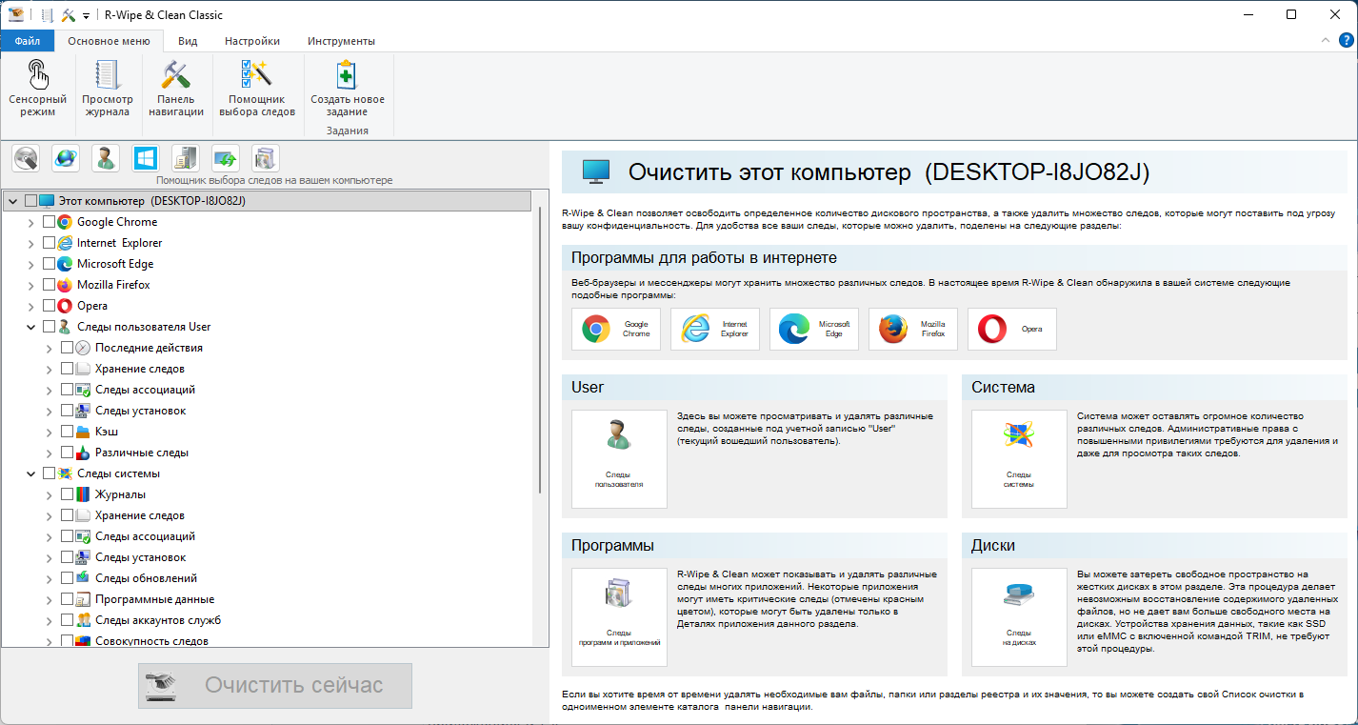Click the Mozilla Firefox tile

912,330
